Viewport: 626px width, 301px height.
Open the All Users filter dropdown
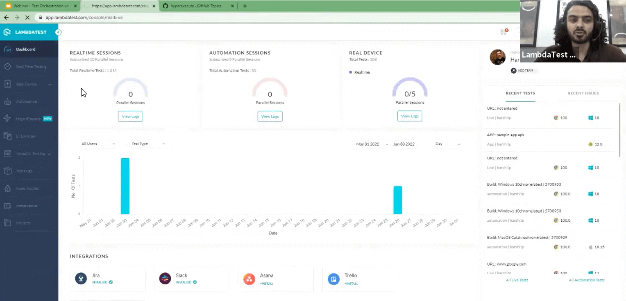(98, 144)
